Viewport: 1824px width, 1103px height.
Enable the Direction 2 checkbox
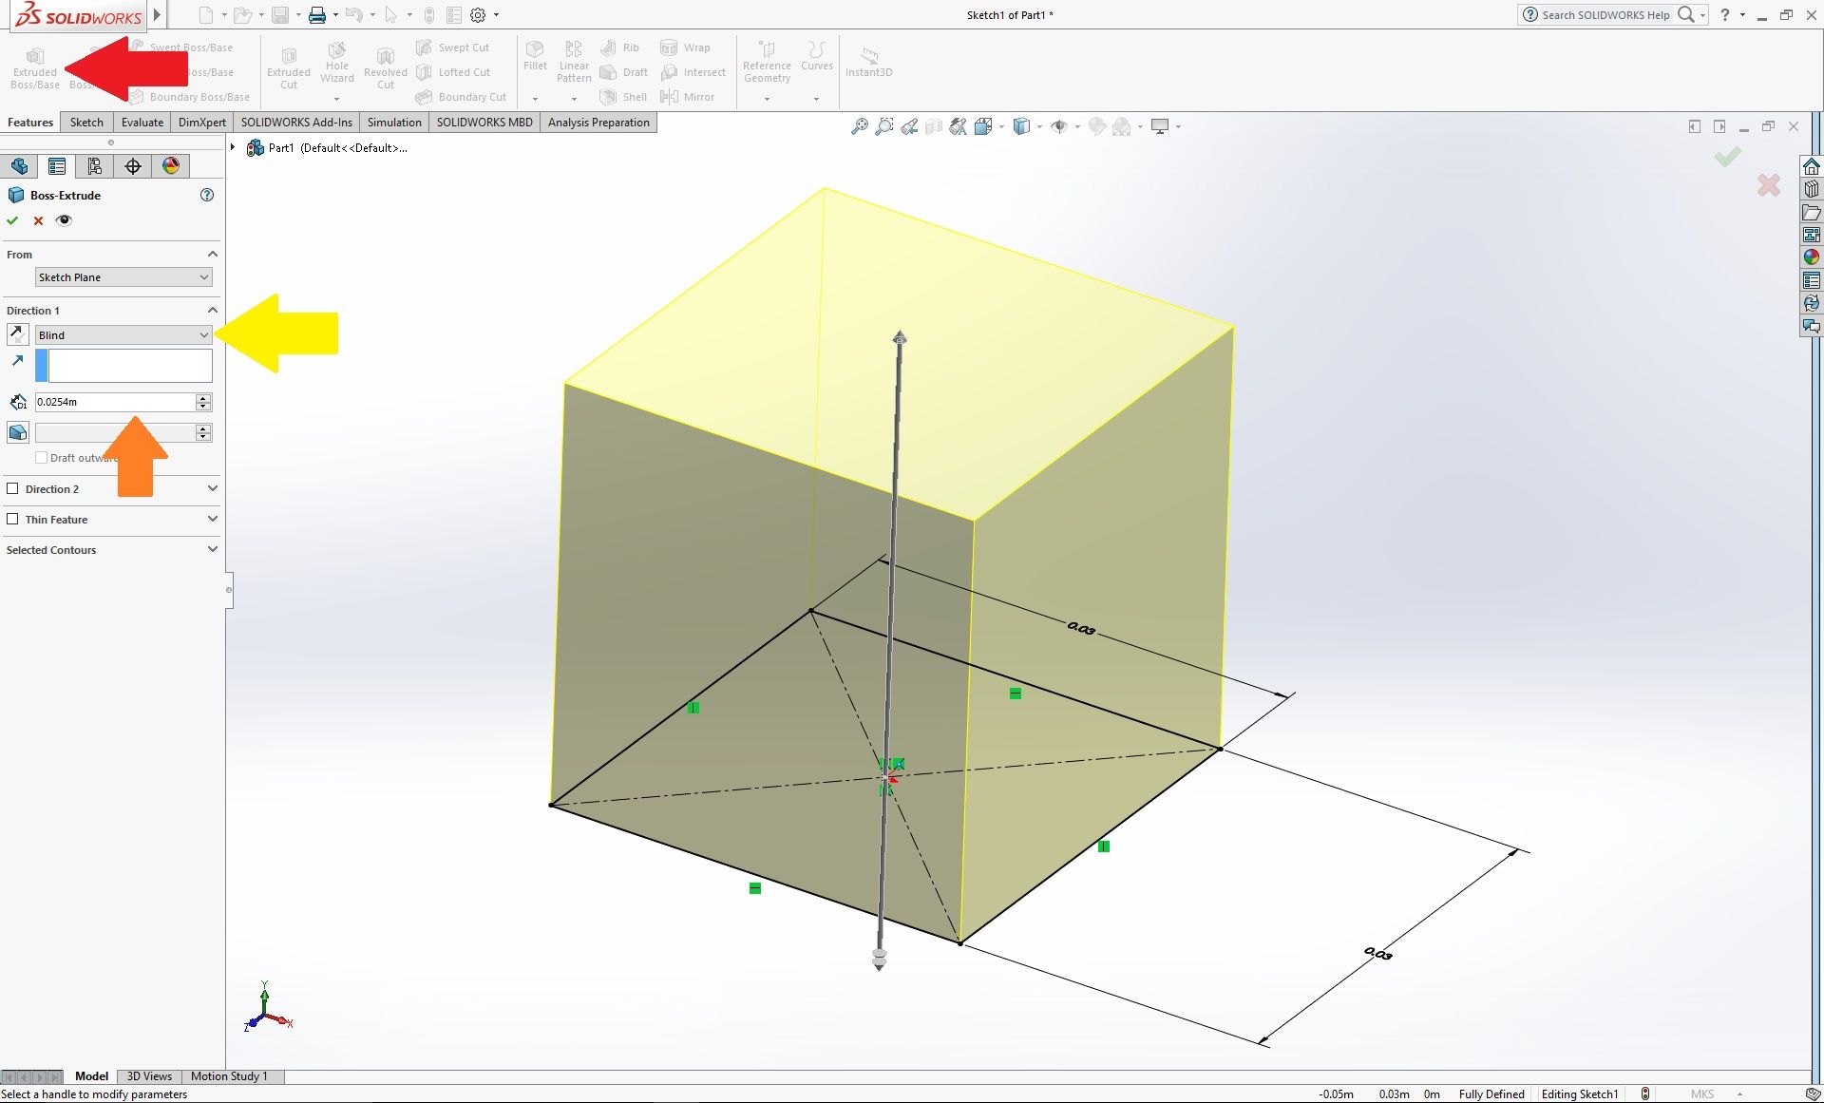click(x=12, y=488)
